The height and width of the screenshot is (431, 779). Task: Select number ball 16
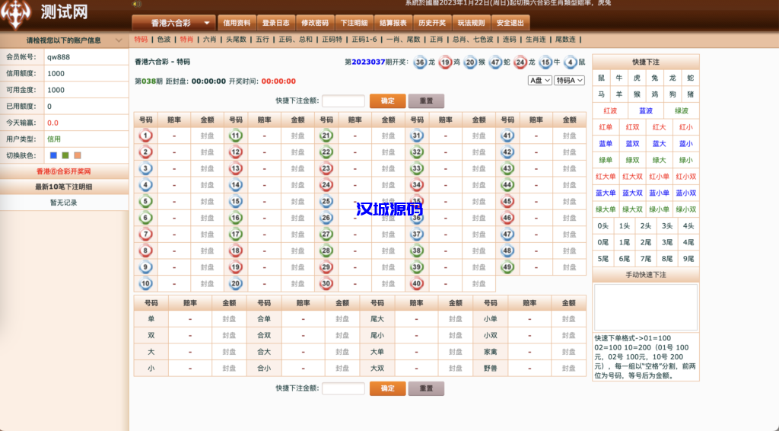[236, 218]
